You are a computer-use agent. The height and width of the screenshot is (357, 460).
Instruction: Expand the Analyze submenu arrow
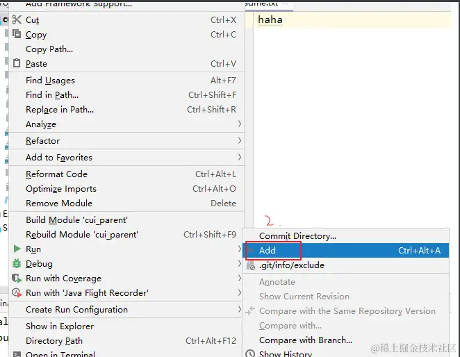point(240,124)
